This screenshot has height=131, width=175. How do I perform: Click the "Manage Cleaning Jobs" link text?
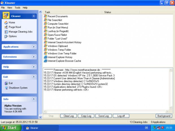coord(21,32)
